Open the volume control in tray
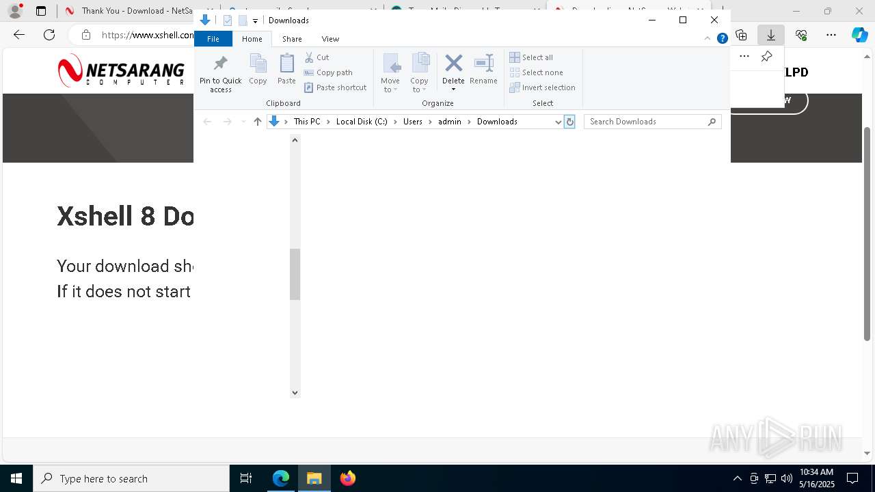Viewport: 875px width, 492px height. point(787,478)
